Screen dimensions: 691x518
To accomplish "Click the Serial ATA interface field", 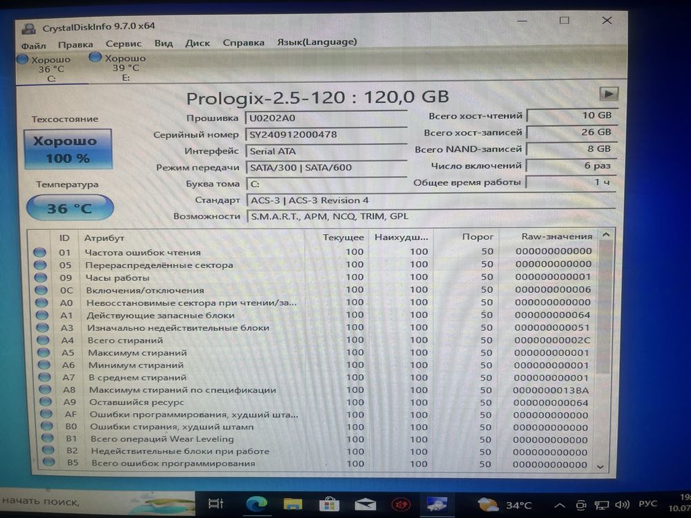I will pos(326,151).
